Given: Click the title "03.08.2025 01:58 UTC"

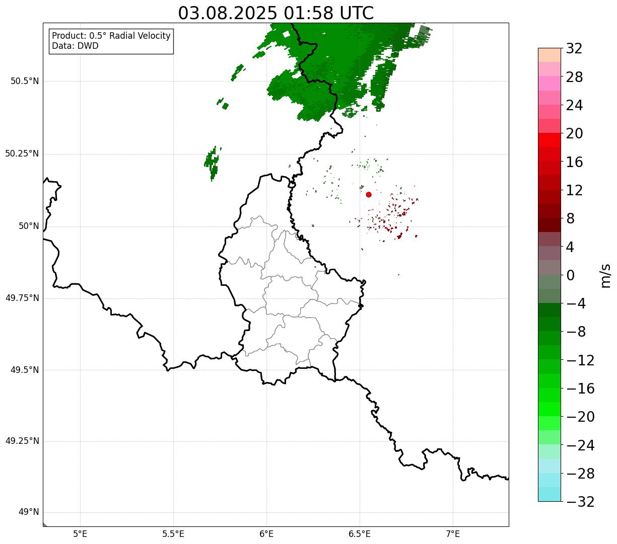Looking at the screenshot, I should [x=276, y=13].
